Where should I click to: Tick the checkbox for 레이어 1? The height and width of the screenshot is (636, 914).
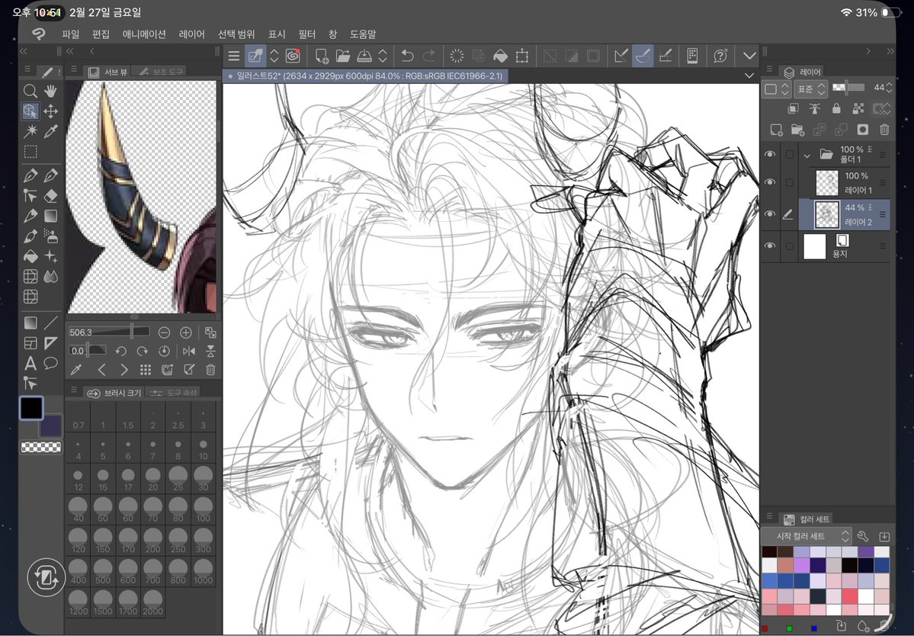[790, 182]
